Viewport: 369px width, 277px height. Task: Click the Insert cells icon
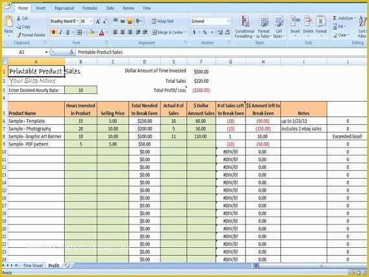(295, 21)
